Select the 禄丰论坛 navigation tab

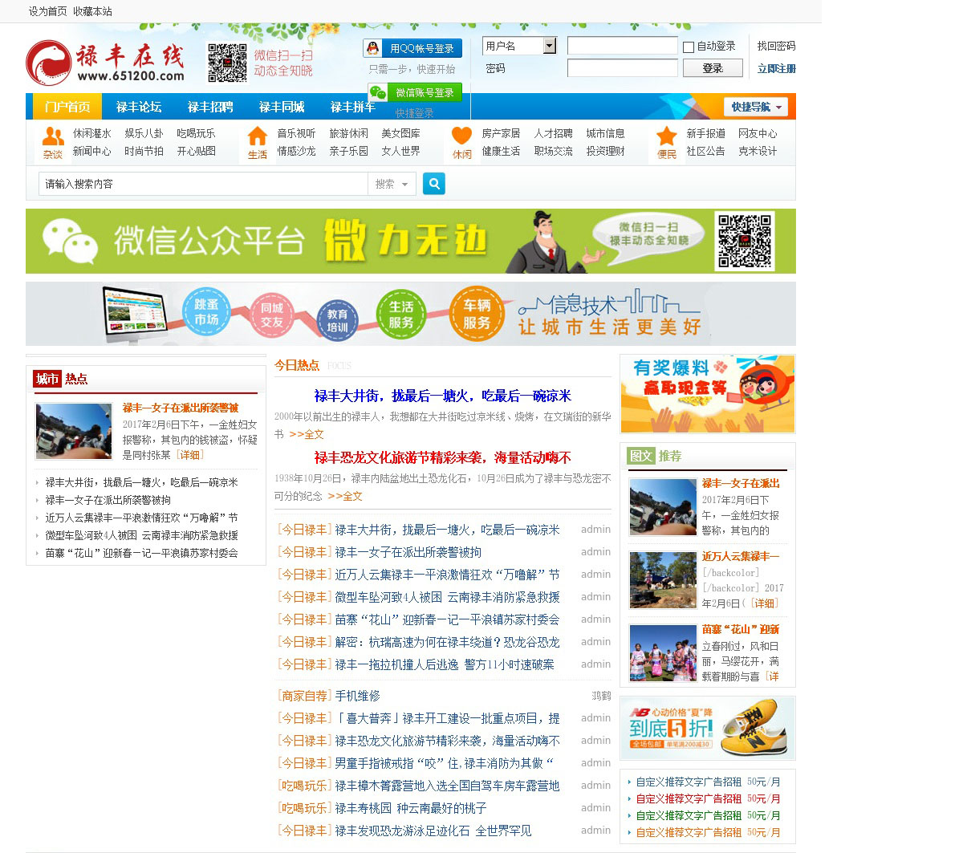click(x=139, y=107)
